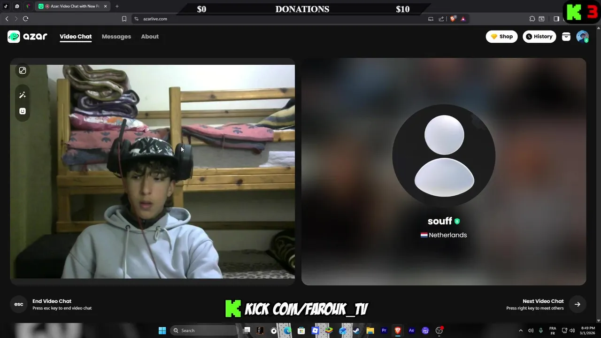
Task: Go to the Messages tab
Action: tap(116, 37)
